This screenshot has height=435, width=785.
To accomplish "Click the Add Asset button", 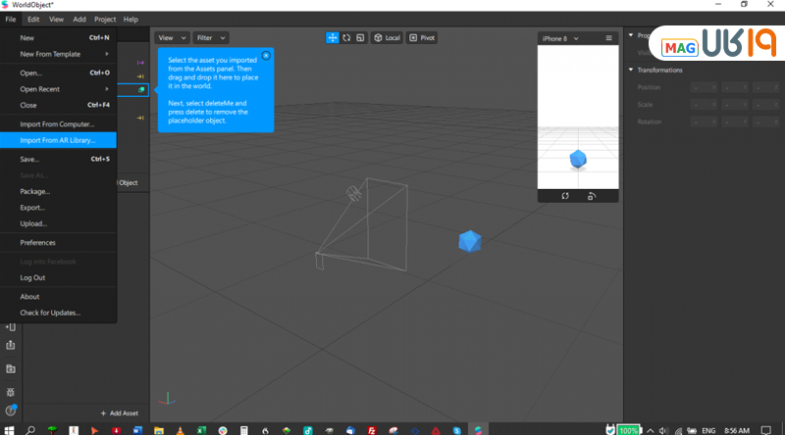I will [x=121, y=413].
